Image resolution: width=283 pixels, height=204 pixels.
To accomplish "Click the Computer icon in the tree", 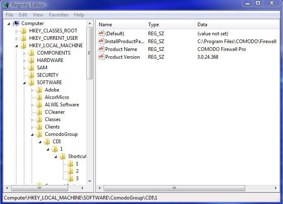I will click(x=16, y=23).
